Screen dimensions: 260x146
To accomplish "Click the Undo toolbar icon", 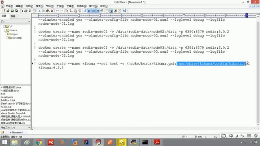I will [x=57, y=11].
